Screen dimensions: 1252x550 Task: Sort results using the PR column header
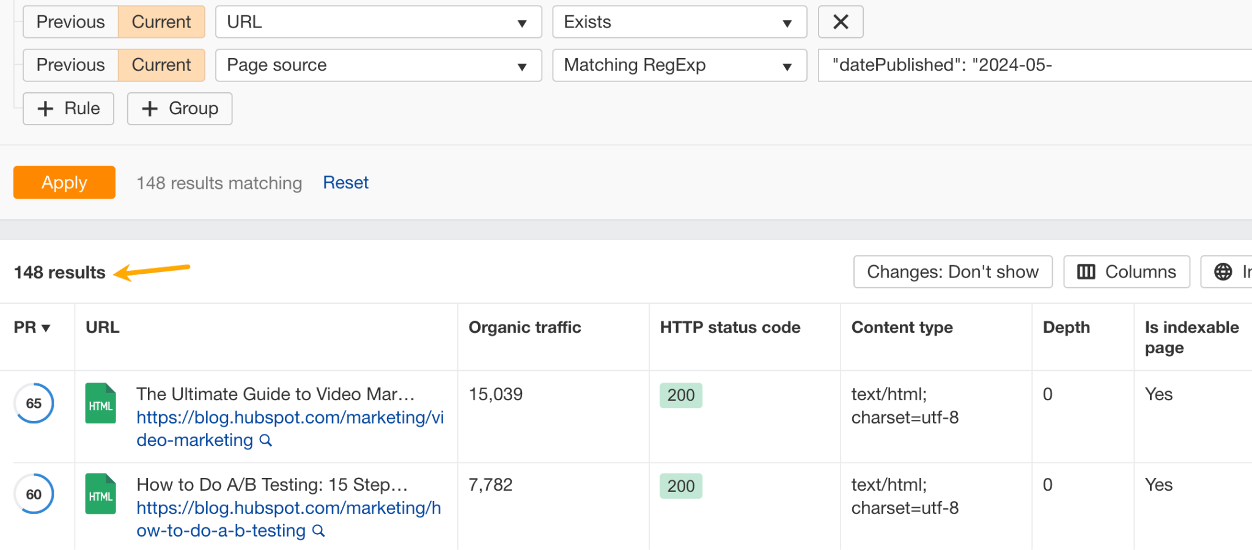pos(31,328)
